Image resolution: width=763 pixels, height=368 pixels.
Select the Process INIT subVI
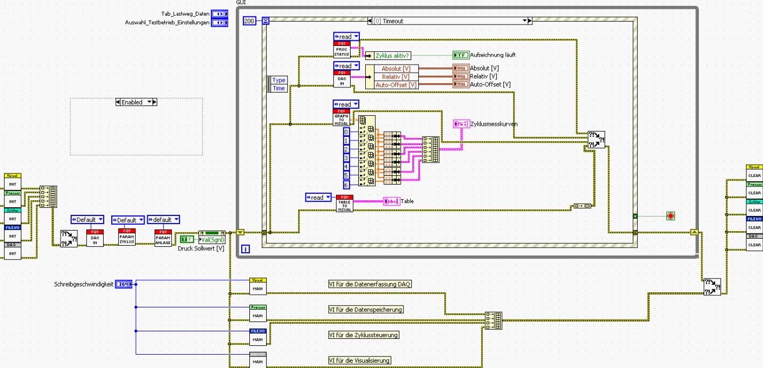[x=12, y=199]
